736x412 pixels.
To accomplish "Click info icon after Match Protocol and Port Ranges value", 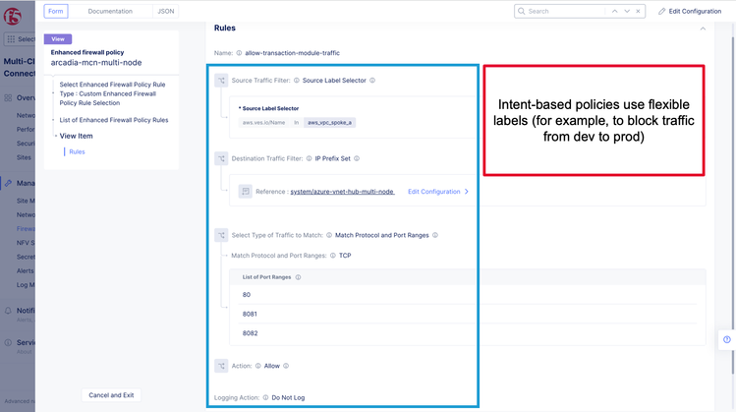I will (435, 235).
